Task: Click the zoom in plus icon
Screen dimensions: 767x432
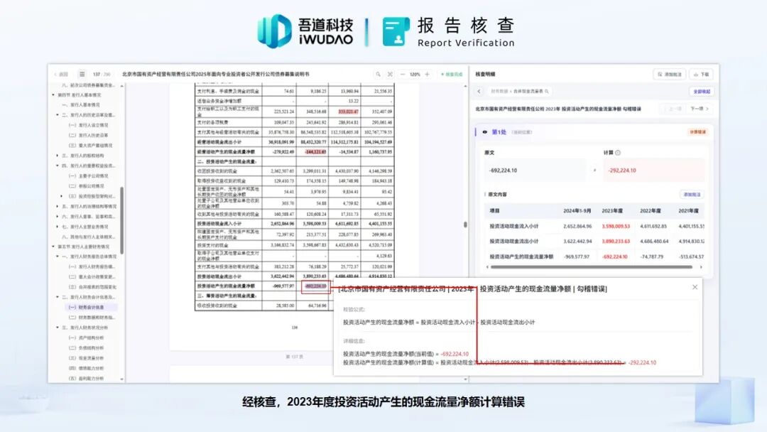Action: coord(427,75)
